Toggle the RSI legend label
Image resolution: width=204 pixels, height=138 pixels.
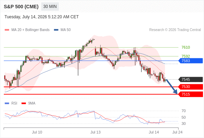14,103
